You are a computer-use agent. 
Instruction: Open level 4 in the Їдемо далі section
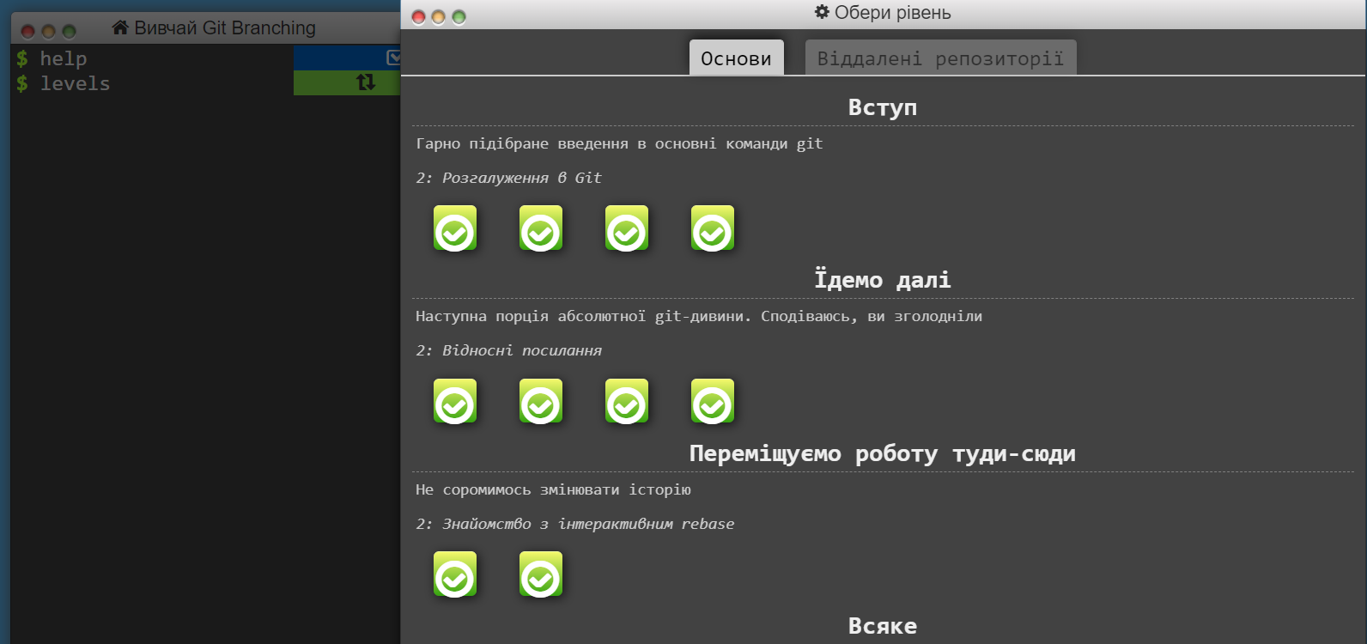[713, 401]
